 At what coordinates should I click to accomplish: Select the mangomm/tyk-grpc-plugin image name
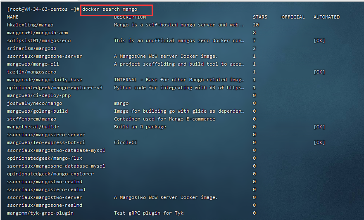click(40, 213)
